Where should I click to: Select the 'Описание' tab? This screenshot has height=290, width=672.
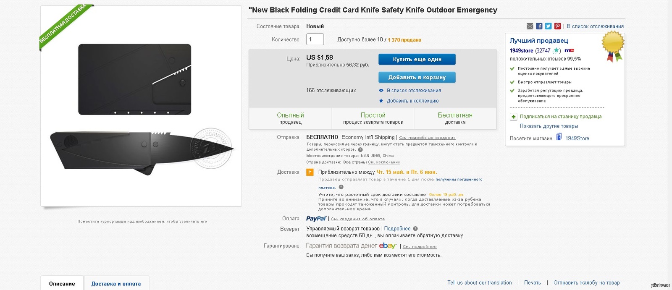[62, 284]
